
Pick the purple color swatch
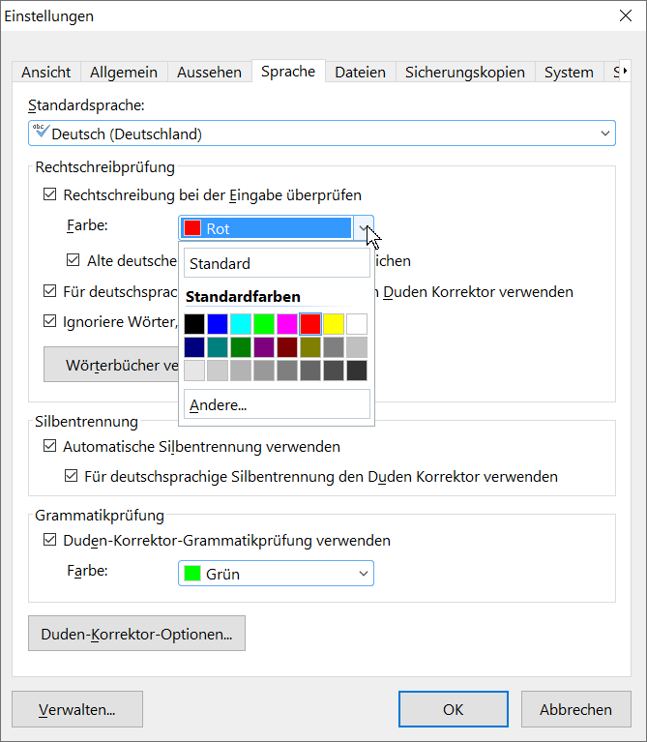264,347
